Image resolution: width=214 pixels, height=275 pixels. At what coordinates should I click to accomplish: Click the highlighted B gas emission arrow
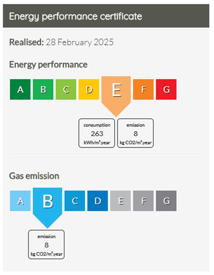pyautogui.click(x=48, y=206)
